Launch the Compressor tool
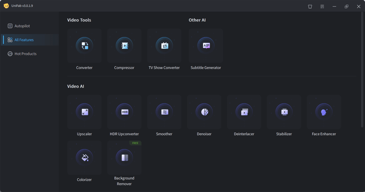This screenshot has height=192, width=365. tap(124, 46)
